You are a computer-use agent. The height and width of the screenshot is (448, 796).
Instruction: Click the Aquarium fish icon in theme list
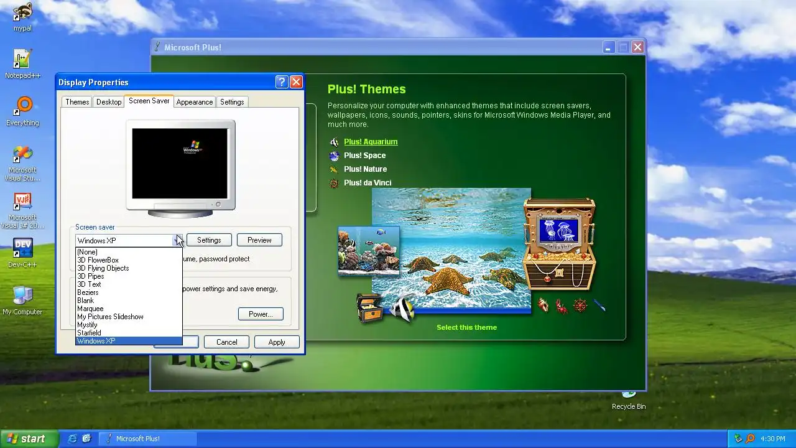point(335,142)
